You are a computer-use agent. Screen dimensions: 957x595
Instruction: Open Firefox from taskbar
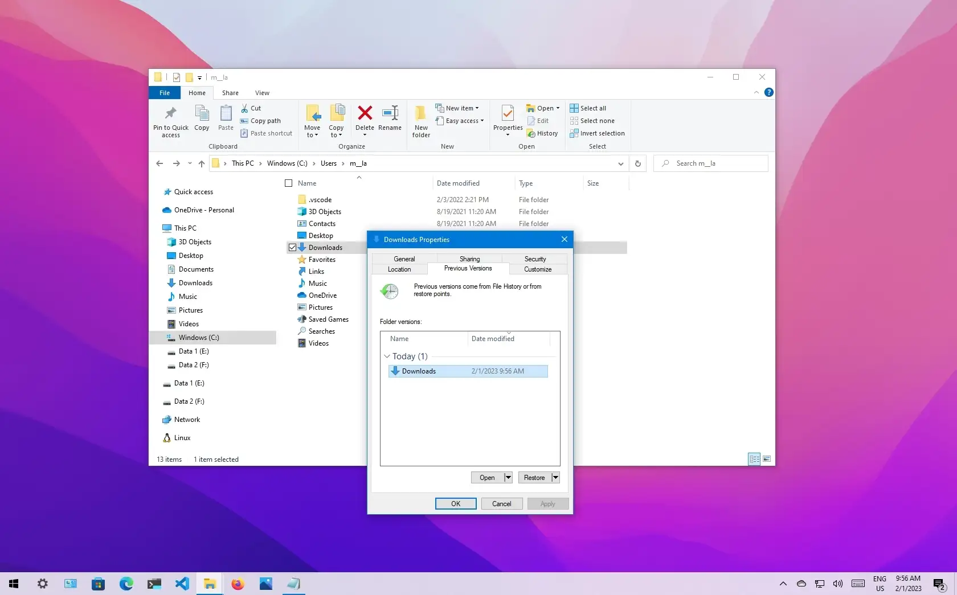[x=238, y=584]
